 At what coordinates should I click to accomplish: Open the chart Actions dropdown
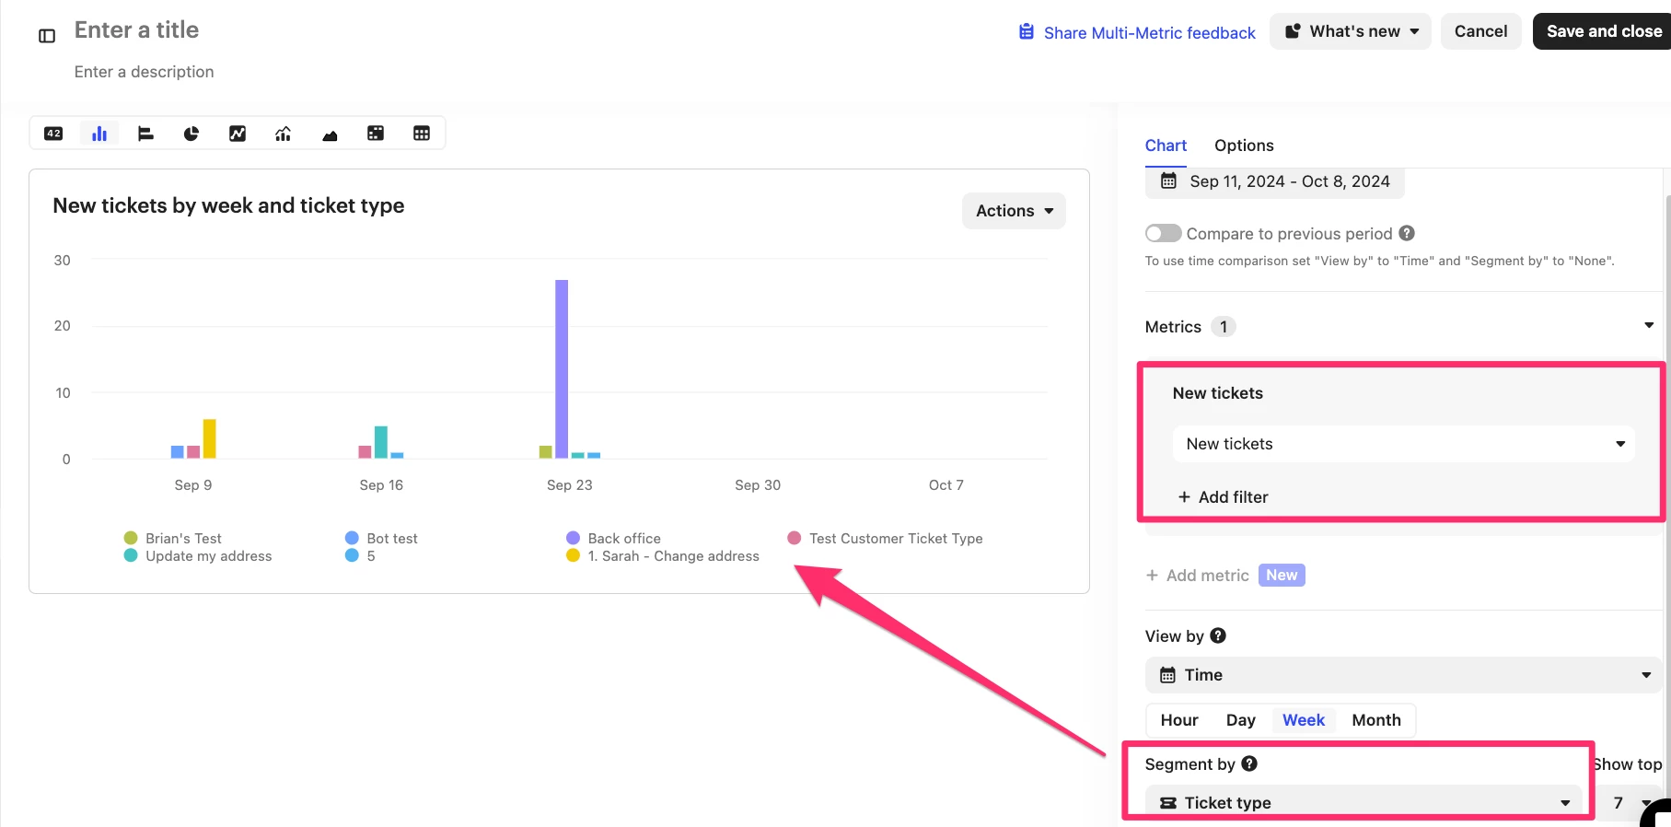(1014, 211)
